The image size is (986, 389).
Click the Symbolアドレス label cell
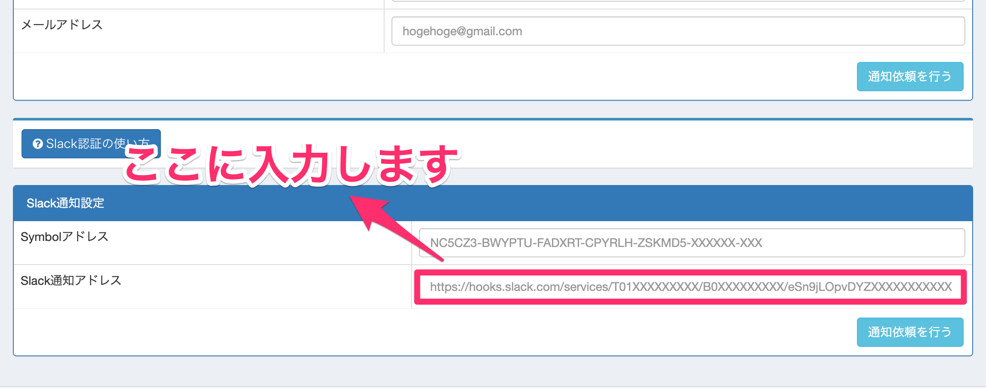click(x=65, y=236)
